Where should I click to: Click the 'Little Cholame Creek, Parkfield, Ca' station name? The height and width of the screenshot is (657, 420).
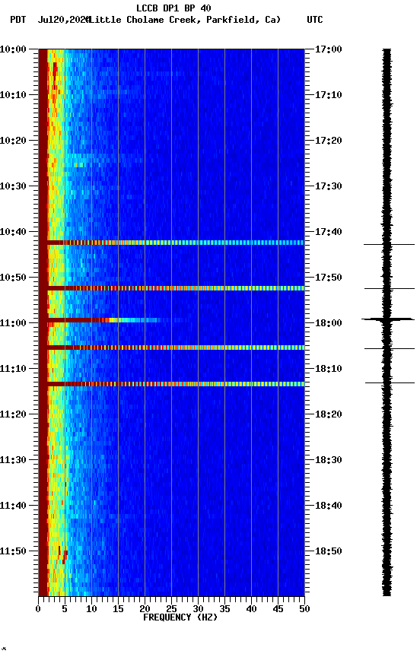185,20
